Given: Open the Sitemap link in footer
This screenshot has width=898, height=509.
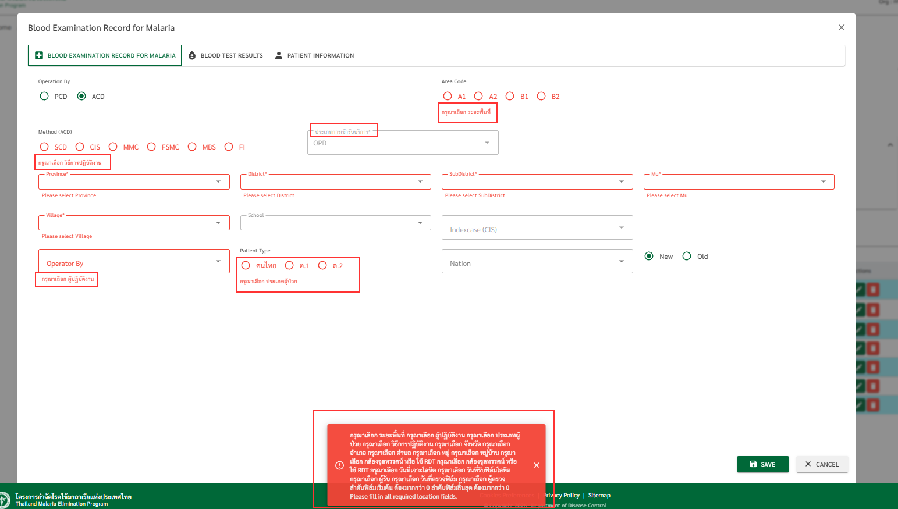Looking at the screenshot, I should (599, 496).
